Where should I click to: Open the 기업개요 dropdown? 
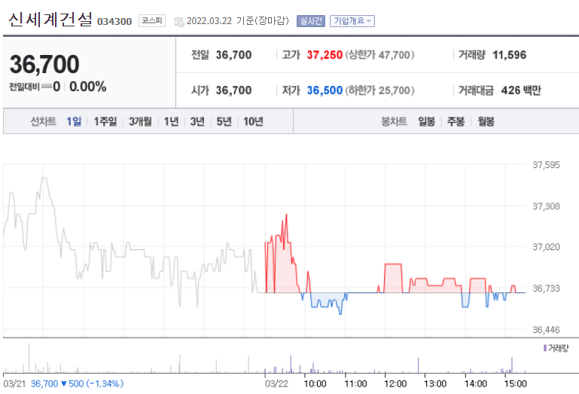coord(352,21)
